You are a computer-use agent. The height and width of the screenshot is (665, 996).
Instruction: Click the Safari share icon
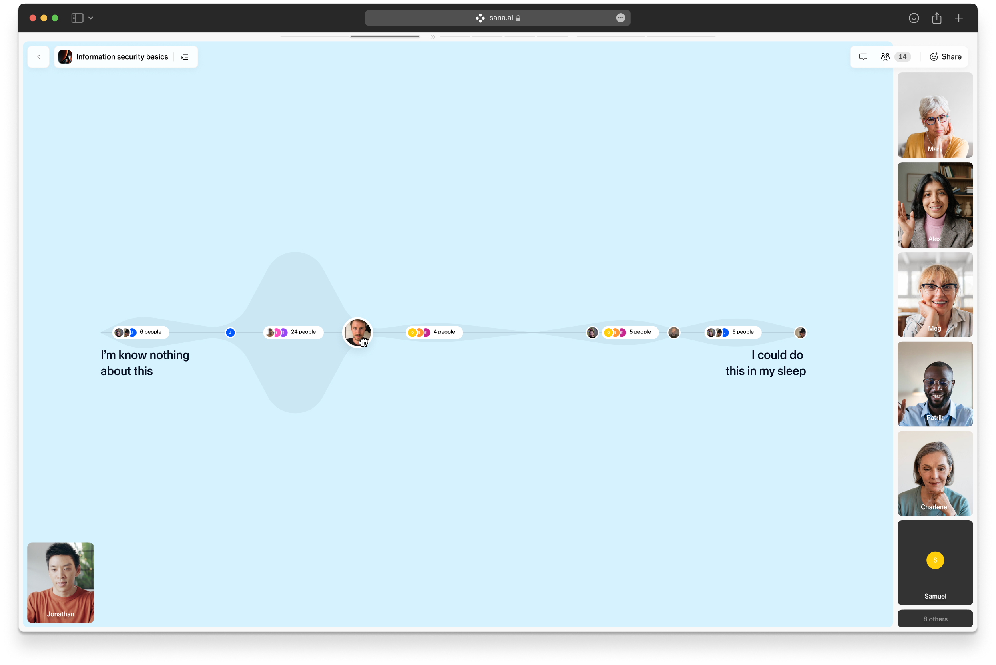pyautogui.click(x=936, y=18)
